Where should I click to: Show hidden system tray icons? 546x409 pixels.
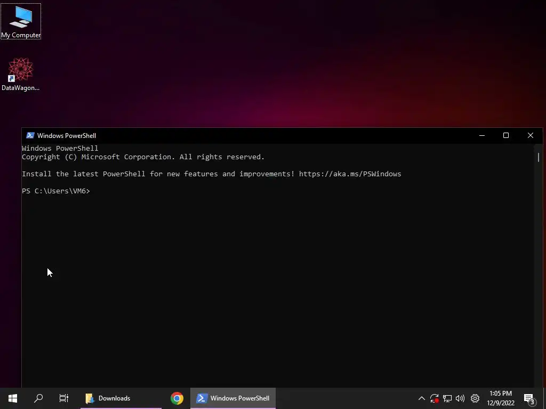421,398
